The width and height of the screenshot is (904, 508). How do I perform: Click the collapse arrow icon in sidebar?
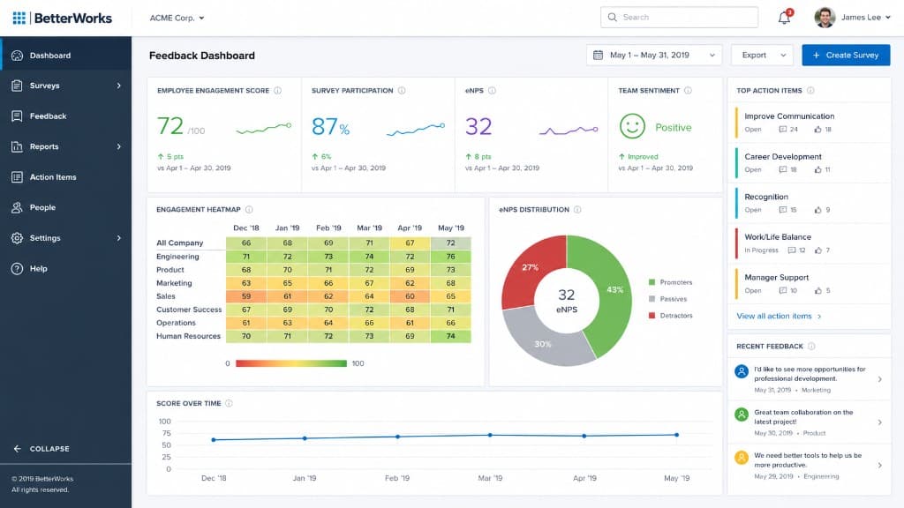[x=18, y=449]
